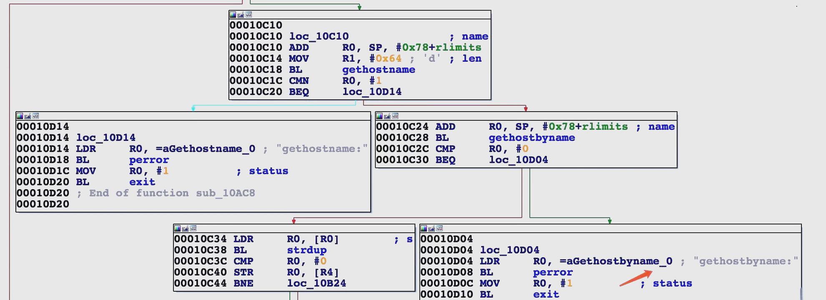Viewport: 826px width, 300px height.
Task: Select the strdup call operand
Action: pyautogui.click(x=306, y=250)
